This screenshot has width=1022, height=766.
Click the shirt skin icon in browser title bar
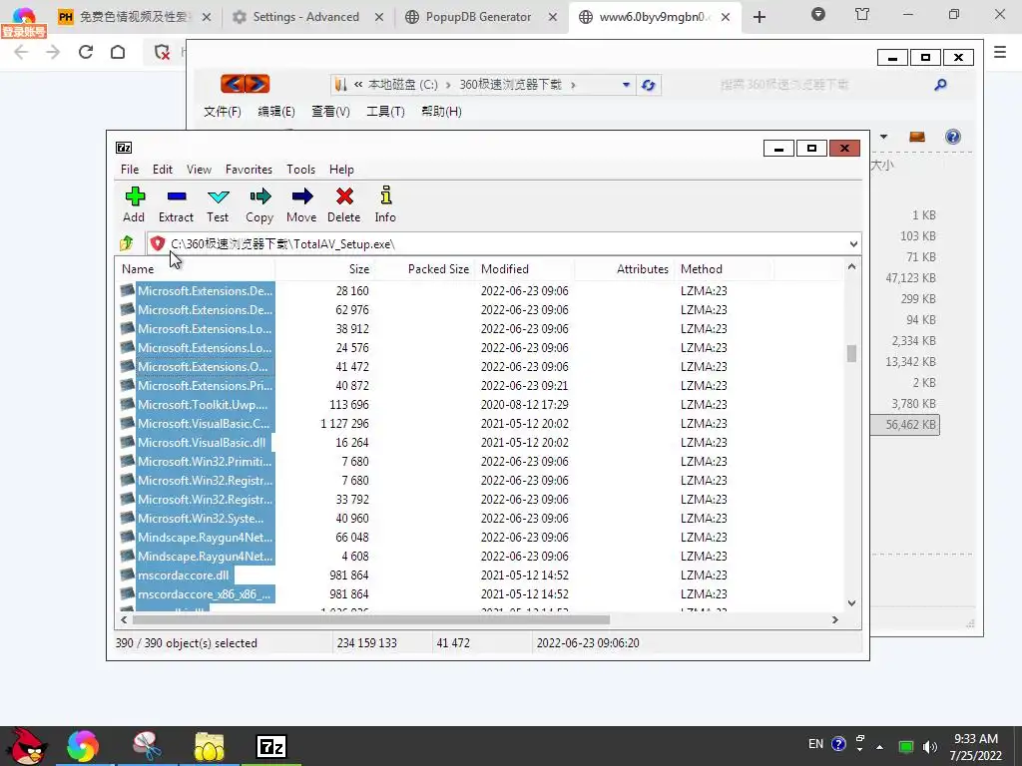click(x=862, y=14)
